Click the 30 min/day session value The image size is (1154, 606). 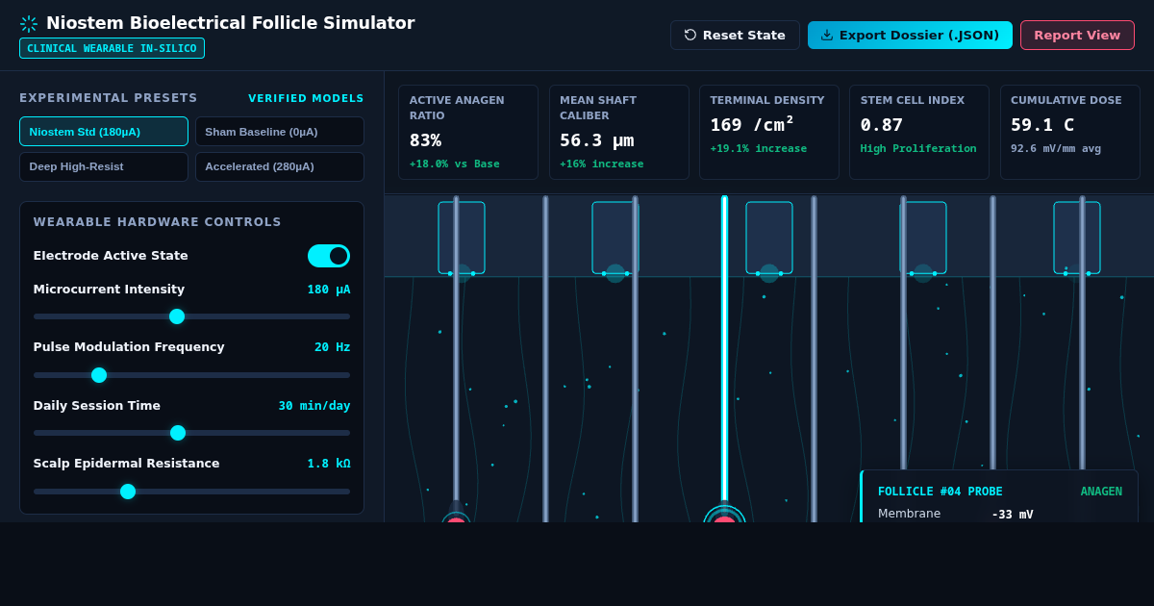[x=314, y=406]
